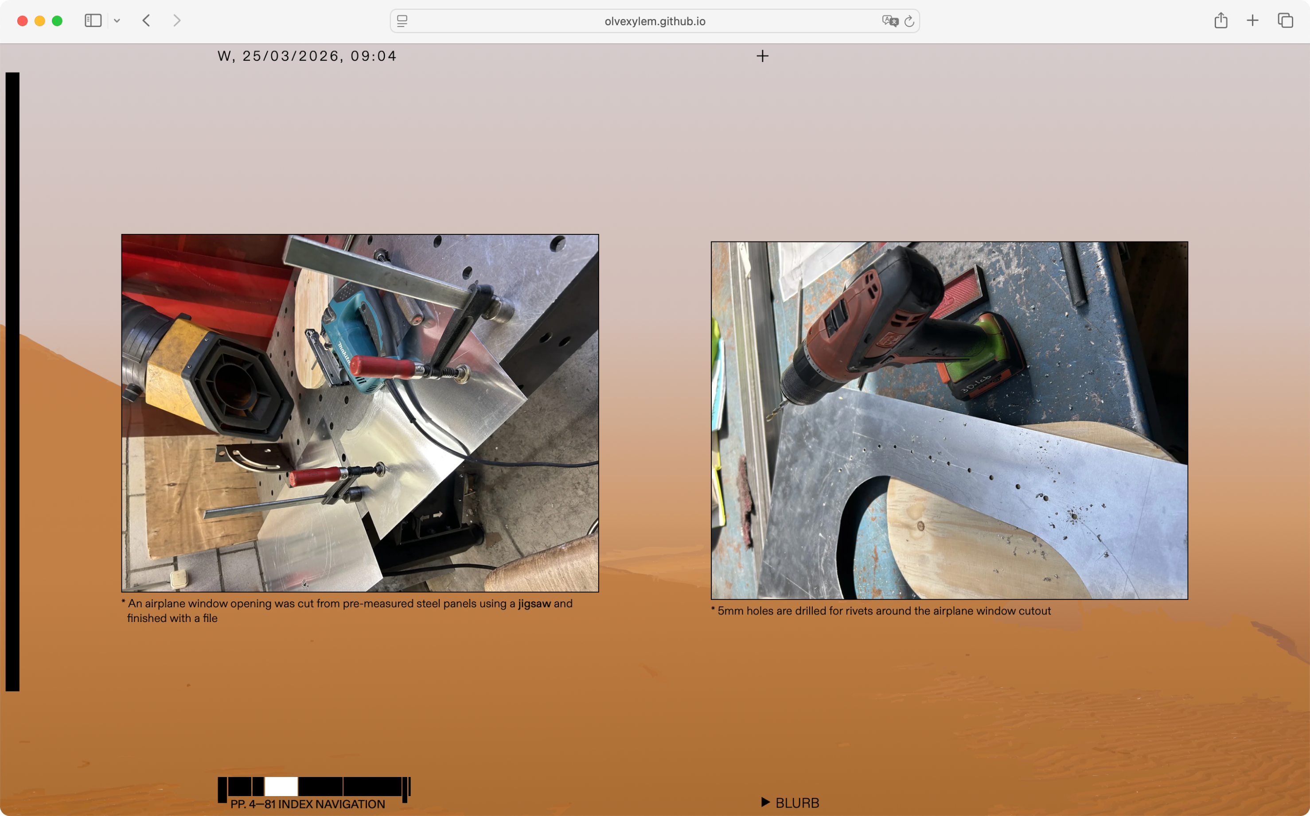Open the jigsaw workshop photo

point(360,413)
